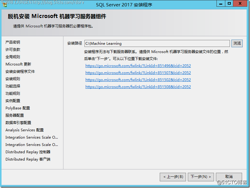
Task: Cancel setup with 取消 button
Action: [229, 177]
